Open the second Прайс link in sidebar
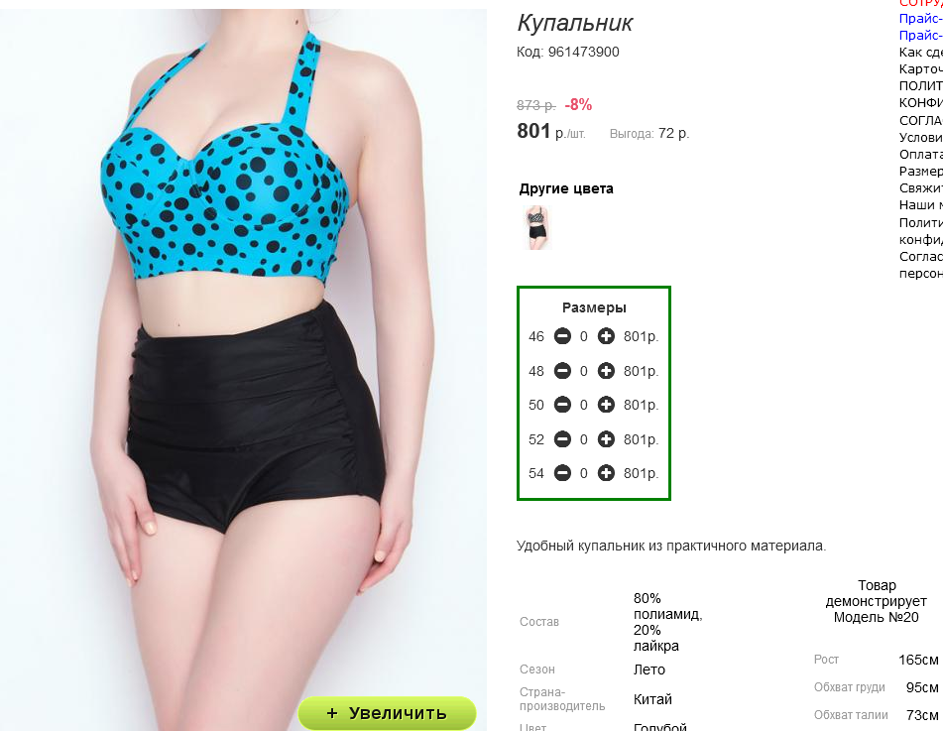Viewport: 943px width, 731px height. (x=921, y=36)
